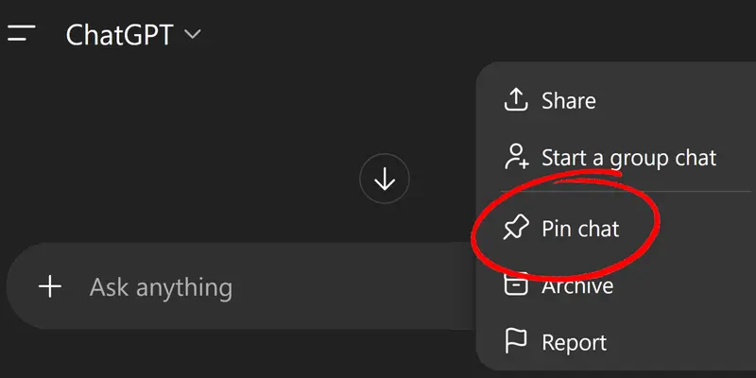Open the ChatGPT model selector title
Viewport: 756px width, 378px height.
(120, 35)
